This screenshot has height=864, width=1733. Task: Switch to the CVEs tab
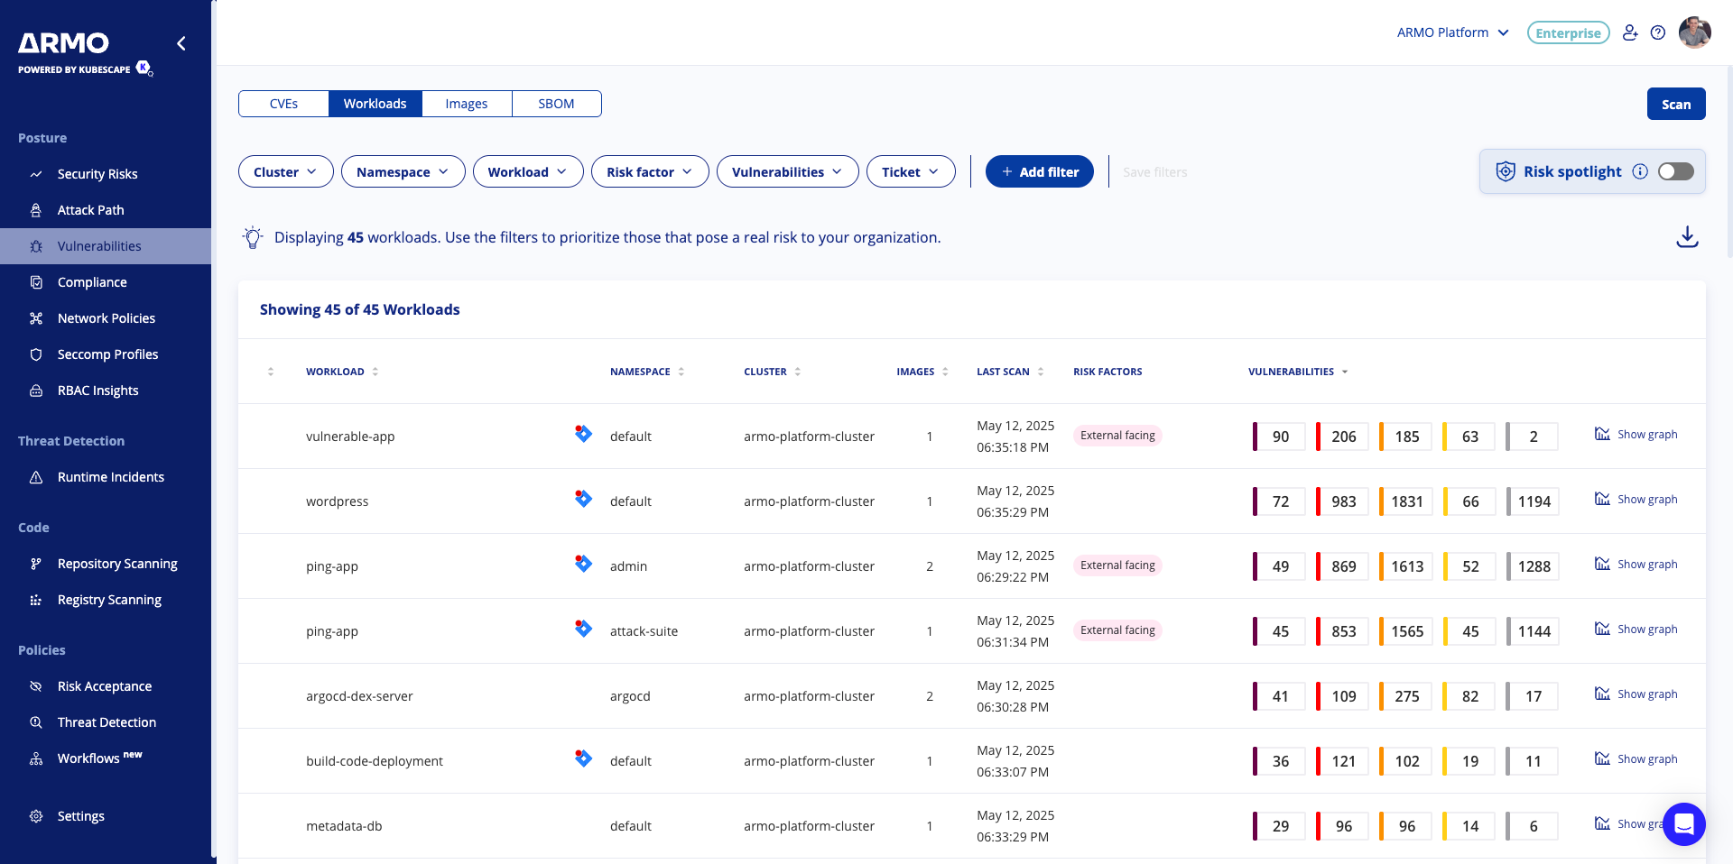pos(283,104)
